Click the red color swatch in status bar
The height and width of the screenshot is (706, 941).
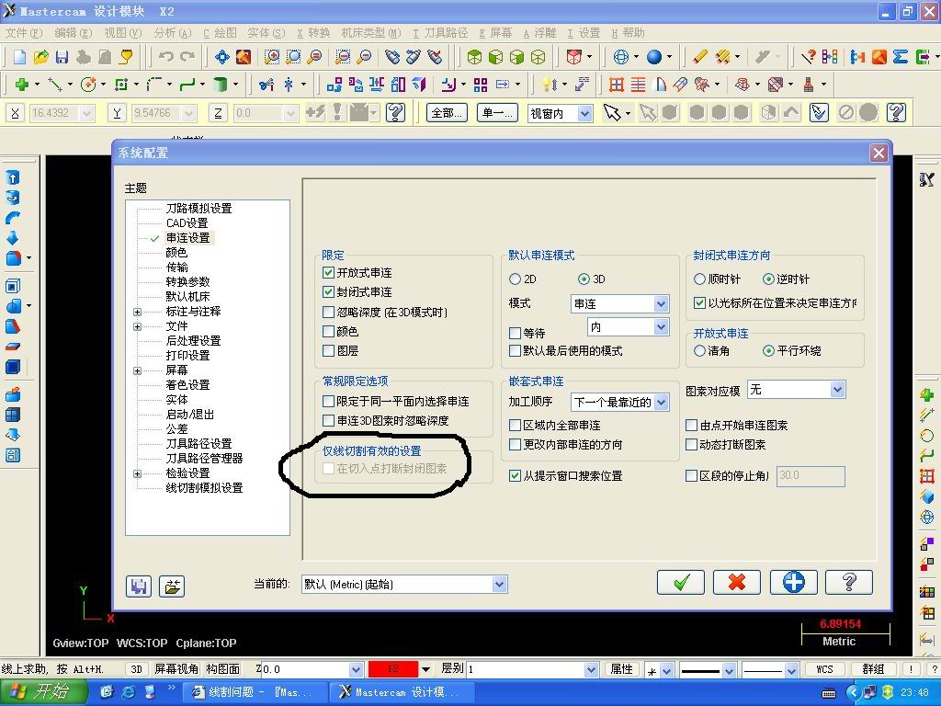pyautogui.click(x=393, y=669)
